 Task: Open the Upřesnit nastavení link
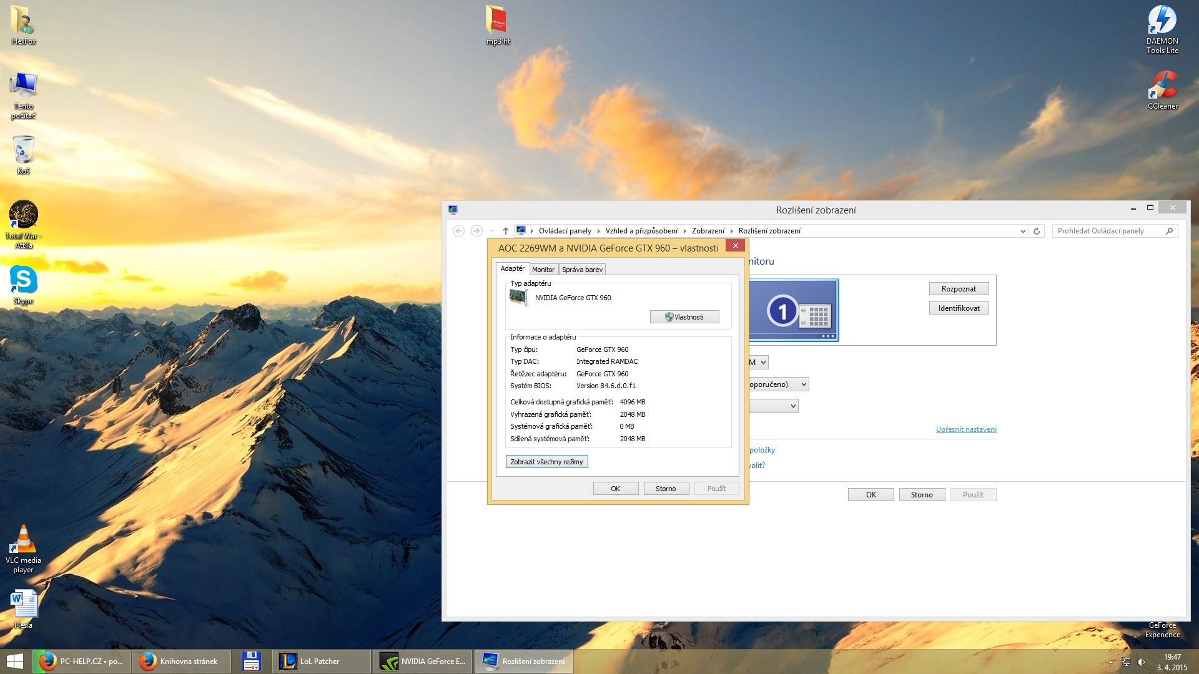965,429
